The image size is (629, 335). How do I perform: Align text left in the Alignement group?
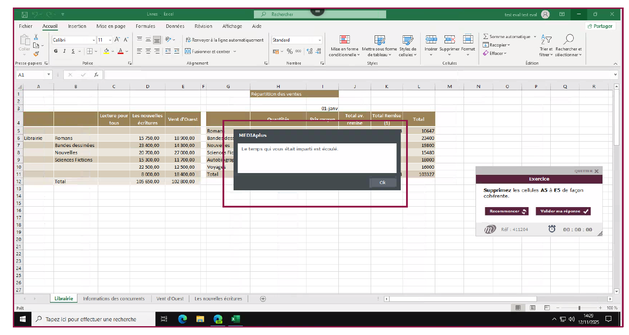pos(139,51)
